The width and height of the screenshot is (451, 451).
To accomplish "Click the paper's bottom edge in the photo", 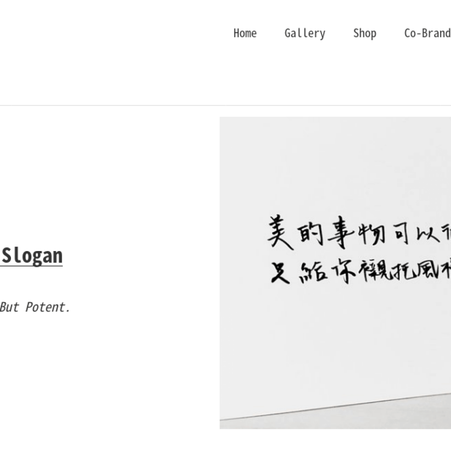I will (x=335, y=407).
